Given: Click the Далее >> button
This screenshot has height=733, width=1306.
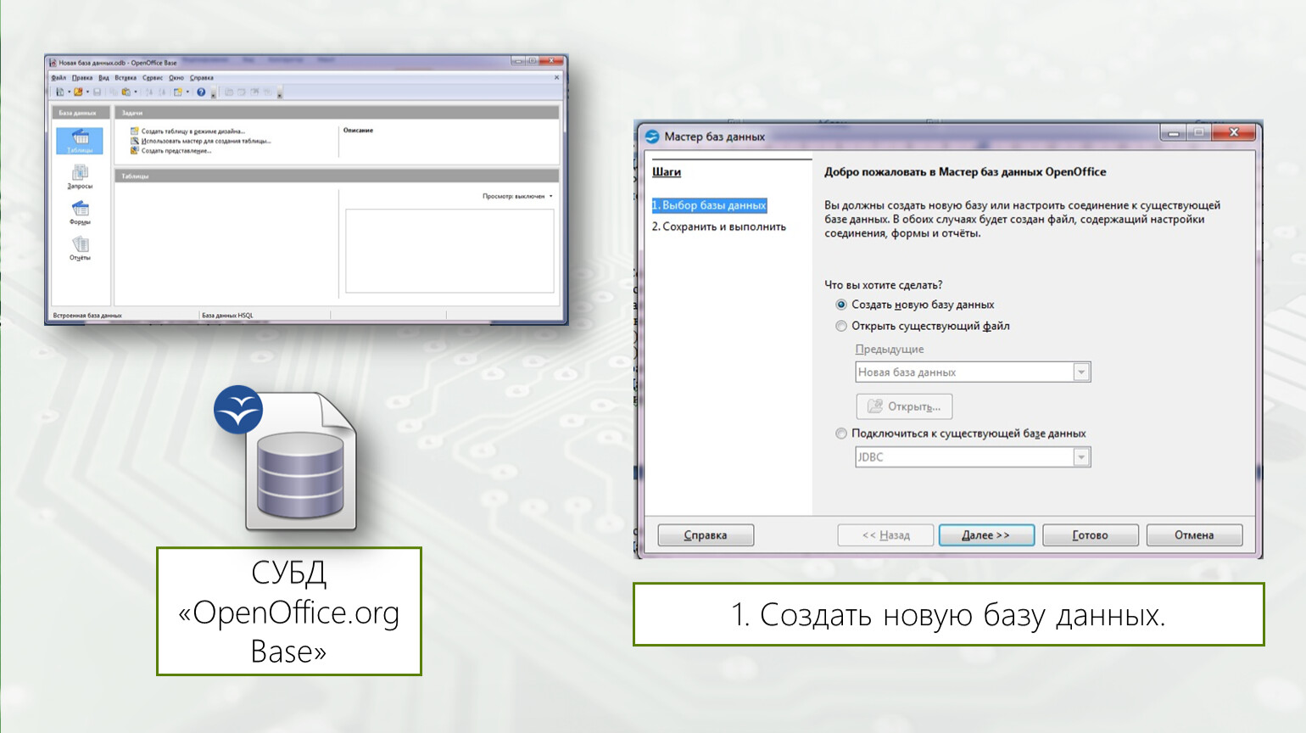Looking at the screenshot, I should [x=986, y=535].
